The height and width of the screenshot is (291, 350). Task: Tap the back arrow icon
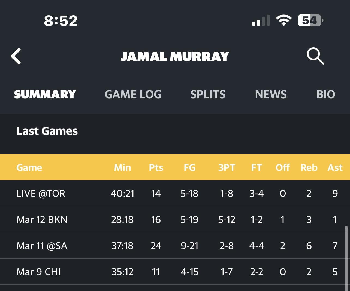tap(16, 56)
